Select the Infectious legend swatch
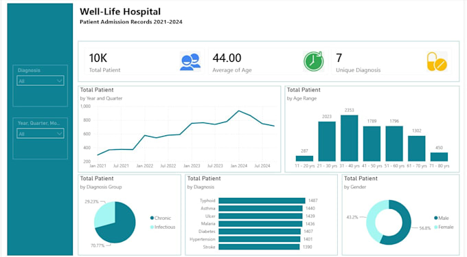467x257 pixels. click(152, 227)
